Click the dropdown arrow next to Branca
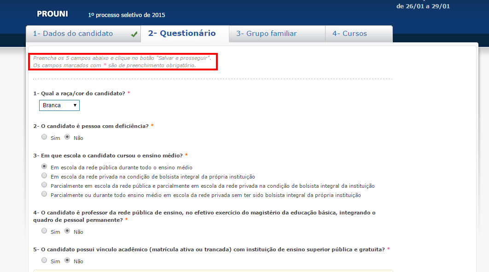 (75, 105)
